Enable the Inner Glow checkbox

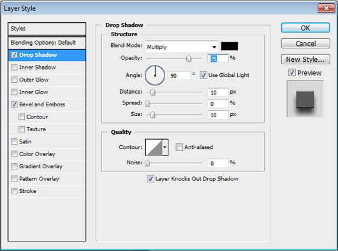point(14,92)
